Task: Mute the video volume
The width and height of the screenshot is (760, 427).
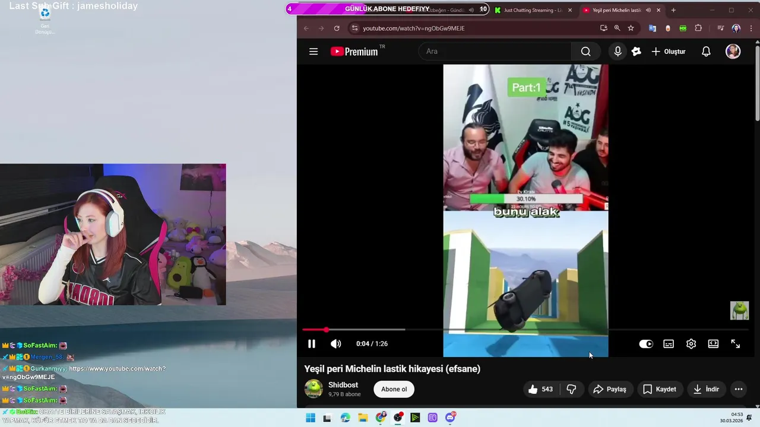Action: [x=336, y=344]
